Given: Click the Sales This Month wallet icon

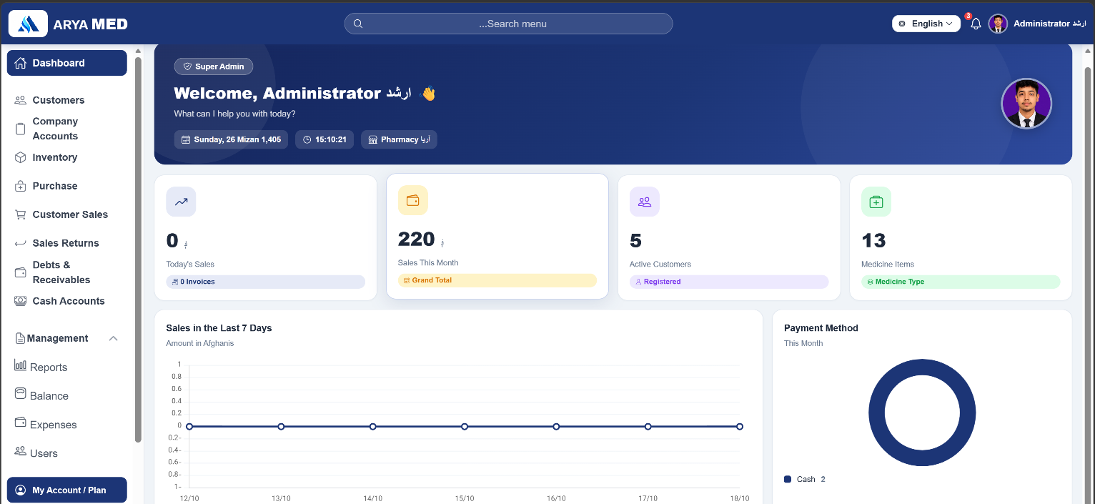Looking at the screenshot, I should tap(412, 200).
